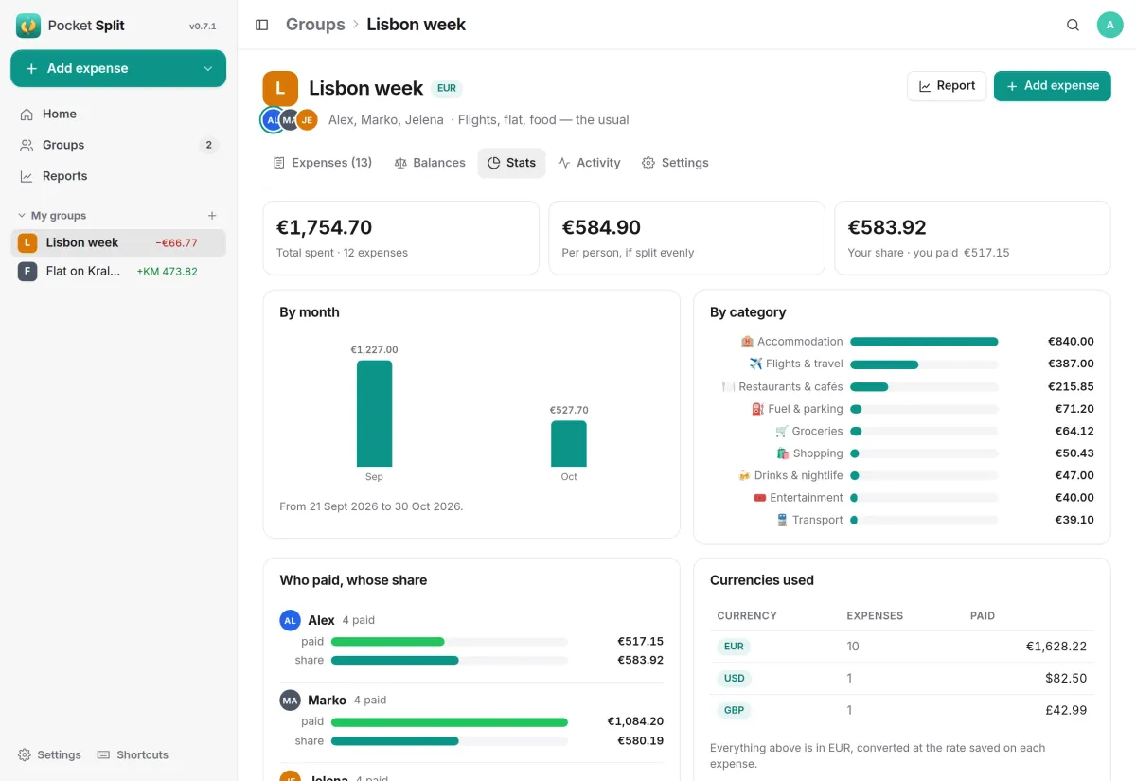The image size is (1136, 781).
Task: Click the −€66.77 Lisbon week balance
Action: (x=177, y=243)
